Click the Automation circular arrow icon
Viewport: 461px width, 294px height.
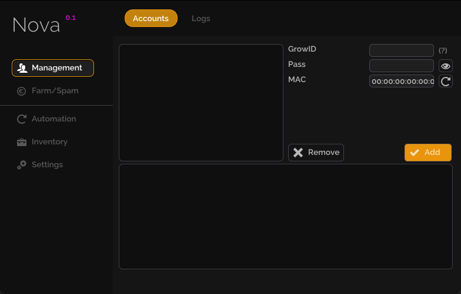pyautogui.click(x=22, y=119)
